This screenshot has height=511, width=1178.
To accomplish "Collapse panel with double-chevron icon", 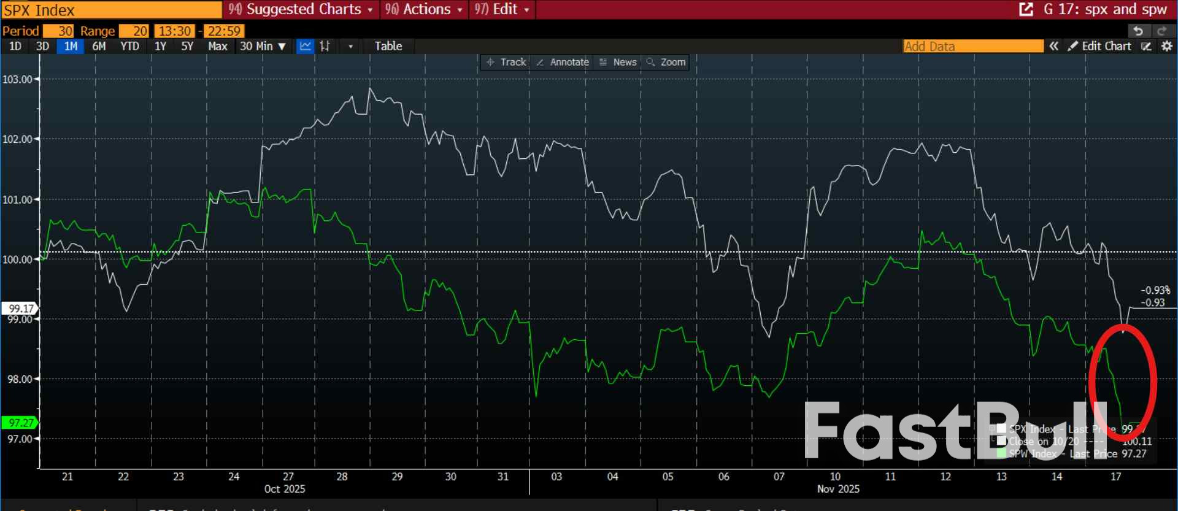I will 1053,46.
